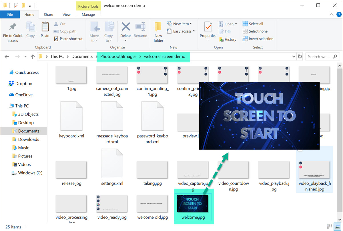
Task: Open Videos in the sidebar
Action: (x=21, y=164)
